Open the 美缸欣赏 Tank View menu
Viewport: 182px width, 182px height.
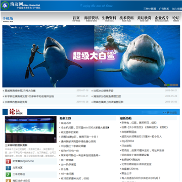tap(144, 19)
